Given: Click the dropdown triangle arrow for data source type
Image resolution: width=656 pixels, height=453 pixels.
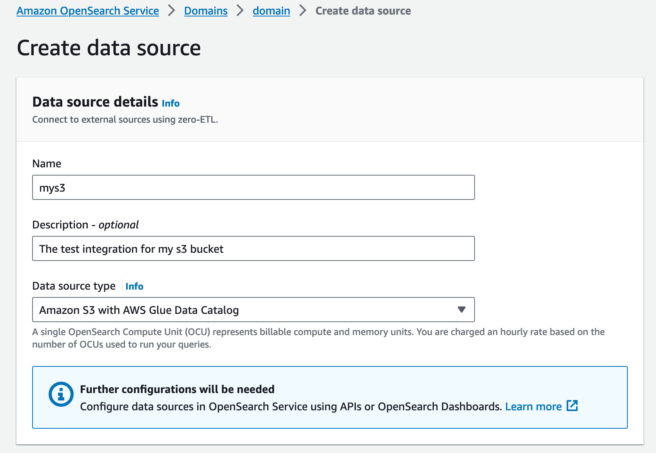Looking at the screenshot, I should coord(461,310).
